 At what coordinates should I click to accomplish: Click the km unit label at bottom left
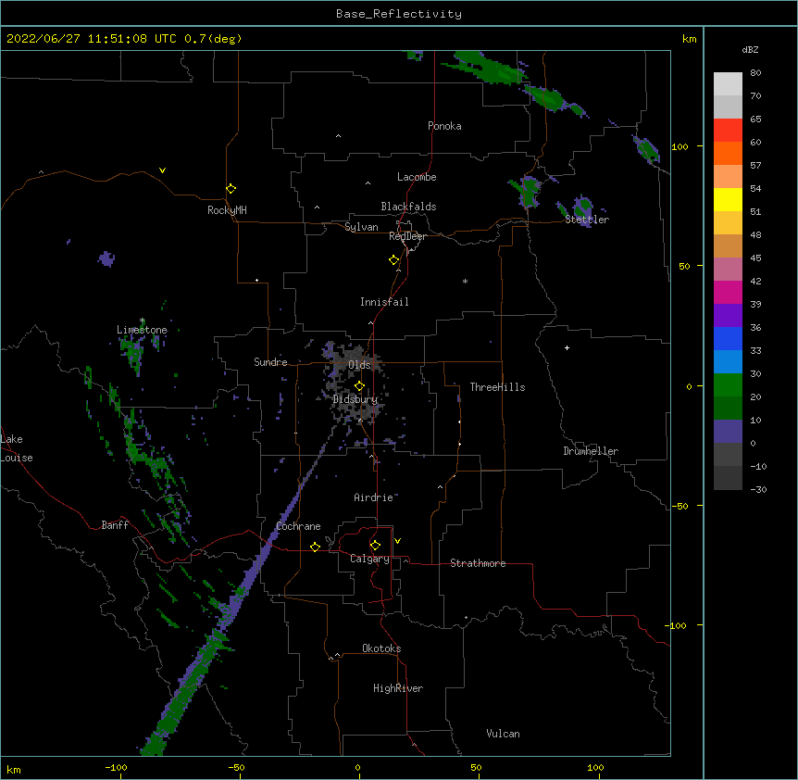[x=14, y=769]
